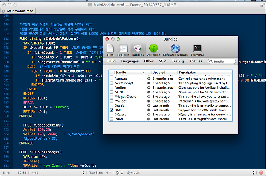
Task: Click the 'PROC rSpeedSetting()' code line
Action: coord(44,125)
